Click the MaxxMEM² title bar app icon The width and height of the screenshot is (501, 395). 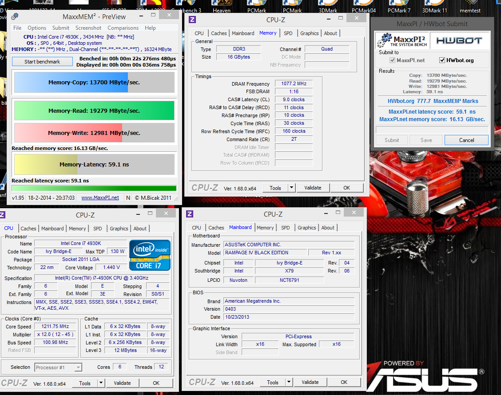(15, 16)
